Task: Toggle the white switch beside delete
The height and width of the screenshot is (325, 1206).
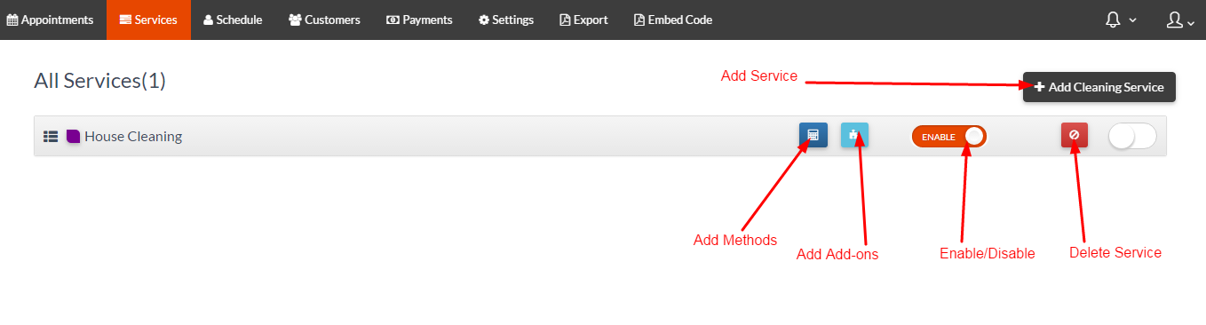Action: 1132,136
